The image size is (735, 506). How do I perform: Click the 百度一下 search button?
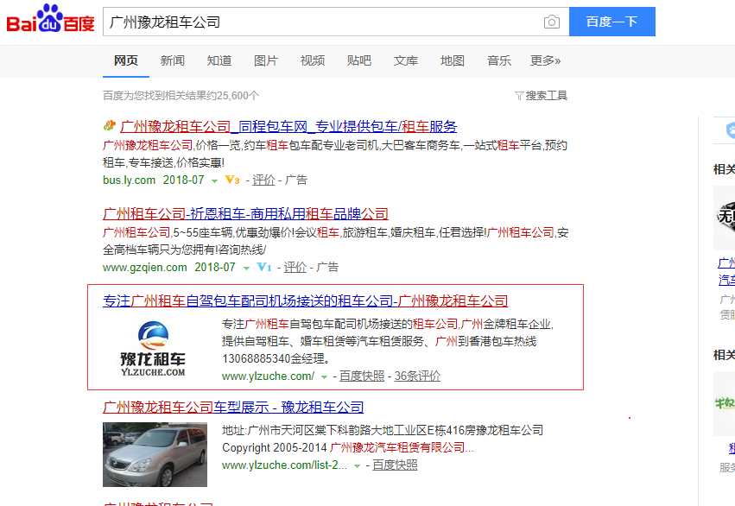click(612, 22)
